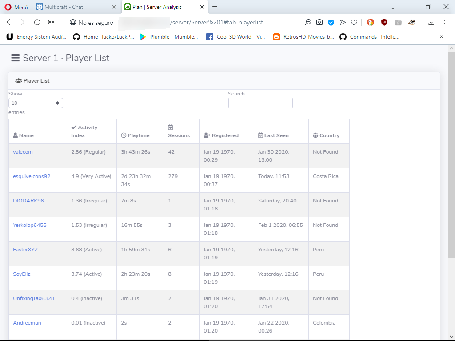
Task: Go back to the previous page
Action: point(8,22)
